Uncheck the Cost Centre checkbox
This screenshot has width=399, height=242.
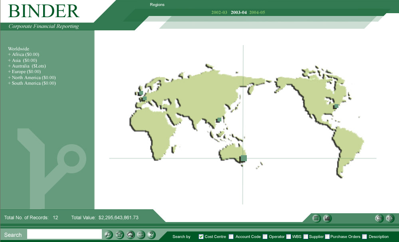(x=201, y=237)
